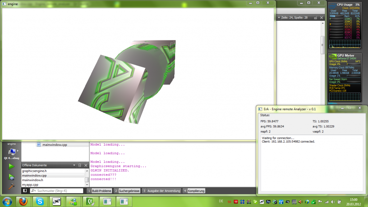This screenshot has height=207, width=368.
Task: Click the Adobe tray icon
Action: pyautogui.click(x=236, y=202)
